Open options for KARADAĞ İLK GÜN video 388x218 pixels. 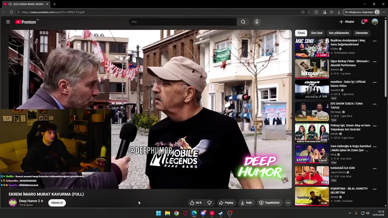(375, 168)
